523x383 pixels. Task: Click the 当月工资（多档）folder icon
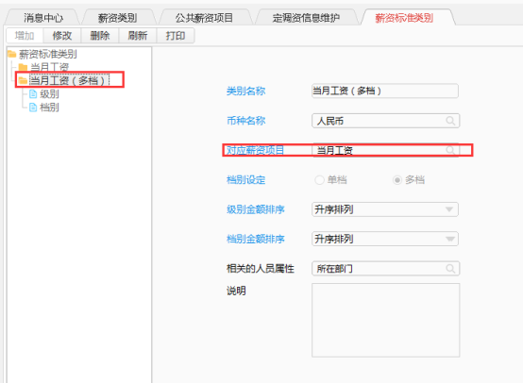coord(23,80)
